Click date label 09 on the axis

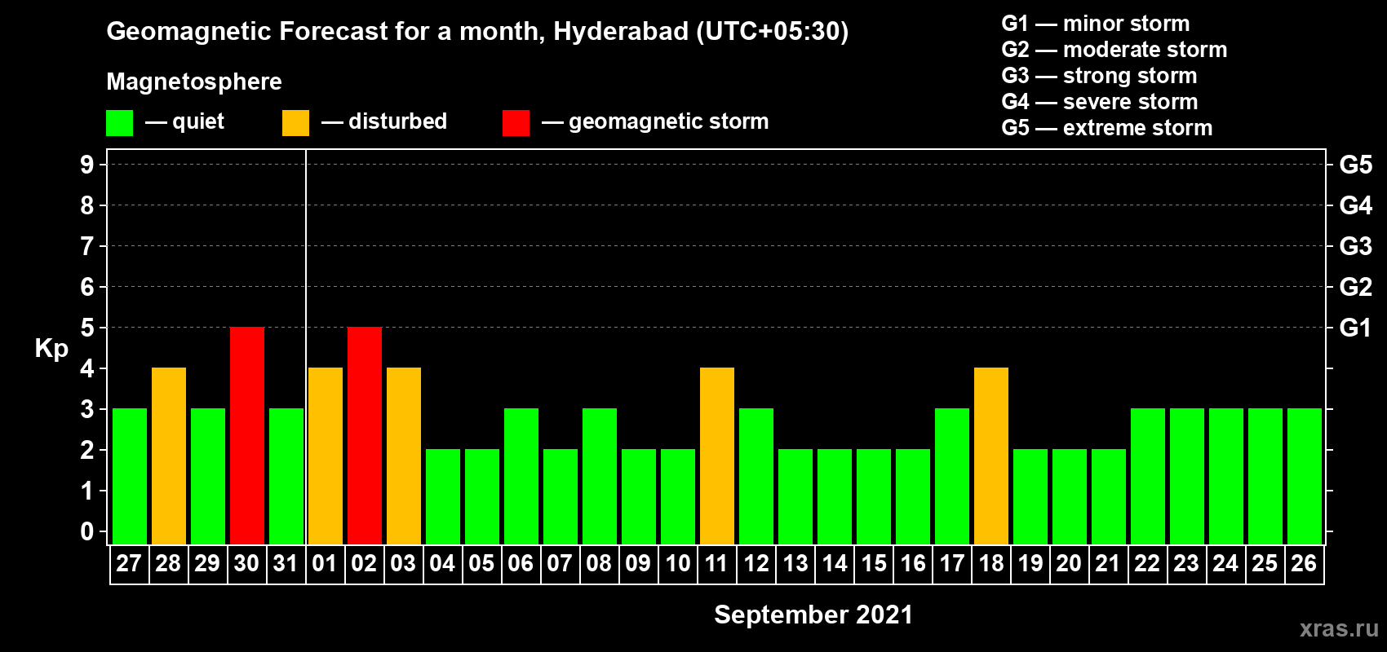(638, 563)
